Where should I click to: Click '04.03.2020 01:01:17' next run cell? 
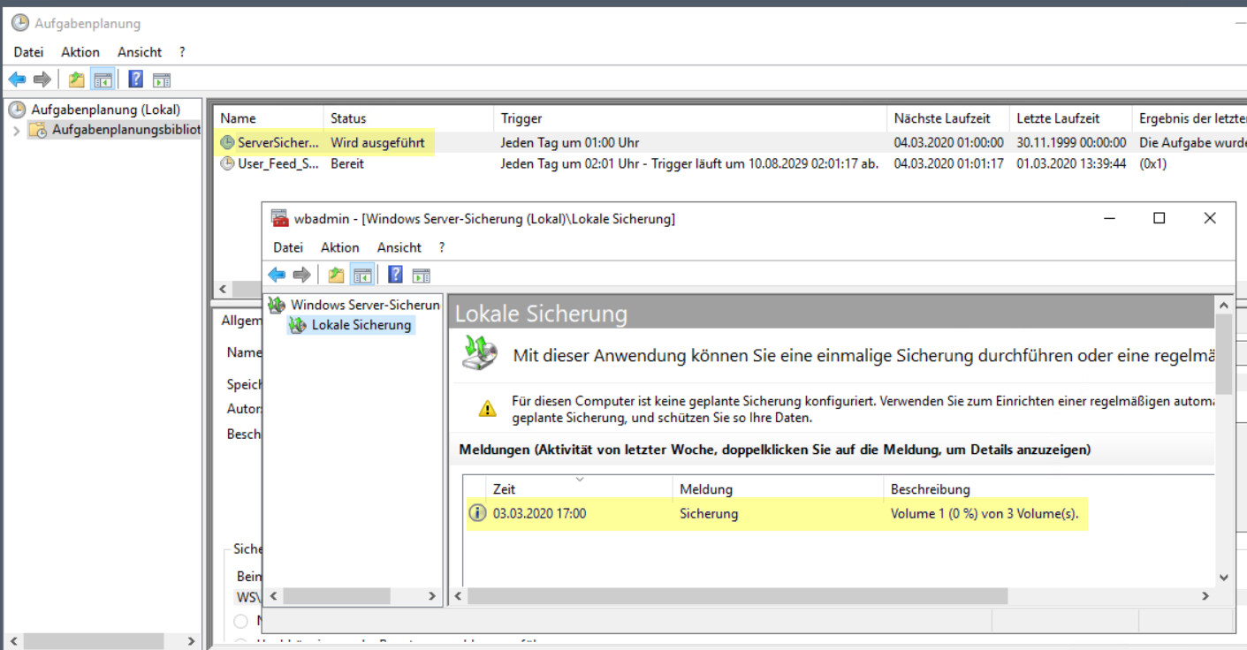pos(949,163)
